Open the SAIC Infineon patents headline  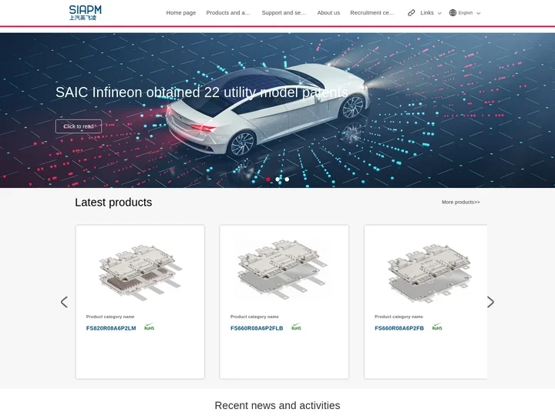pyautogui.click(x=202, y=92)
